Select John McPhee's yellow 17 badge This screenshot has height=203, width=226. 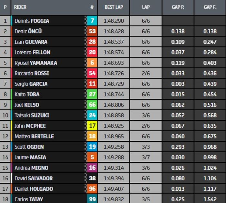coord(92,126)
